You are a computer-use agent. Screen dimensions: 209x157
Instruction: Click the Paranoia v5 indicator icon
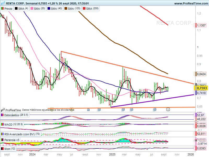coord(2,140)
